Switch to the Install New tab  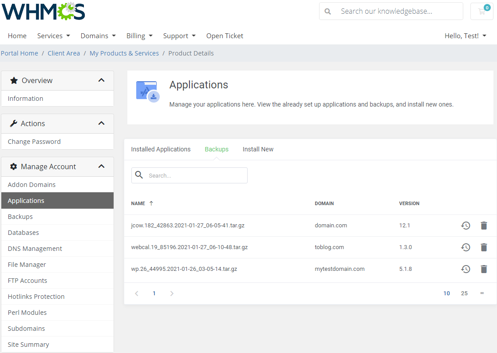(258, 149)
